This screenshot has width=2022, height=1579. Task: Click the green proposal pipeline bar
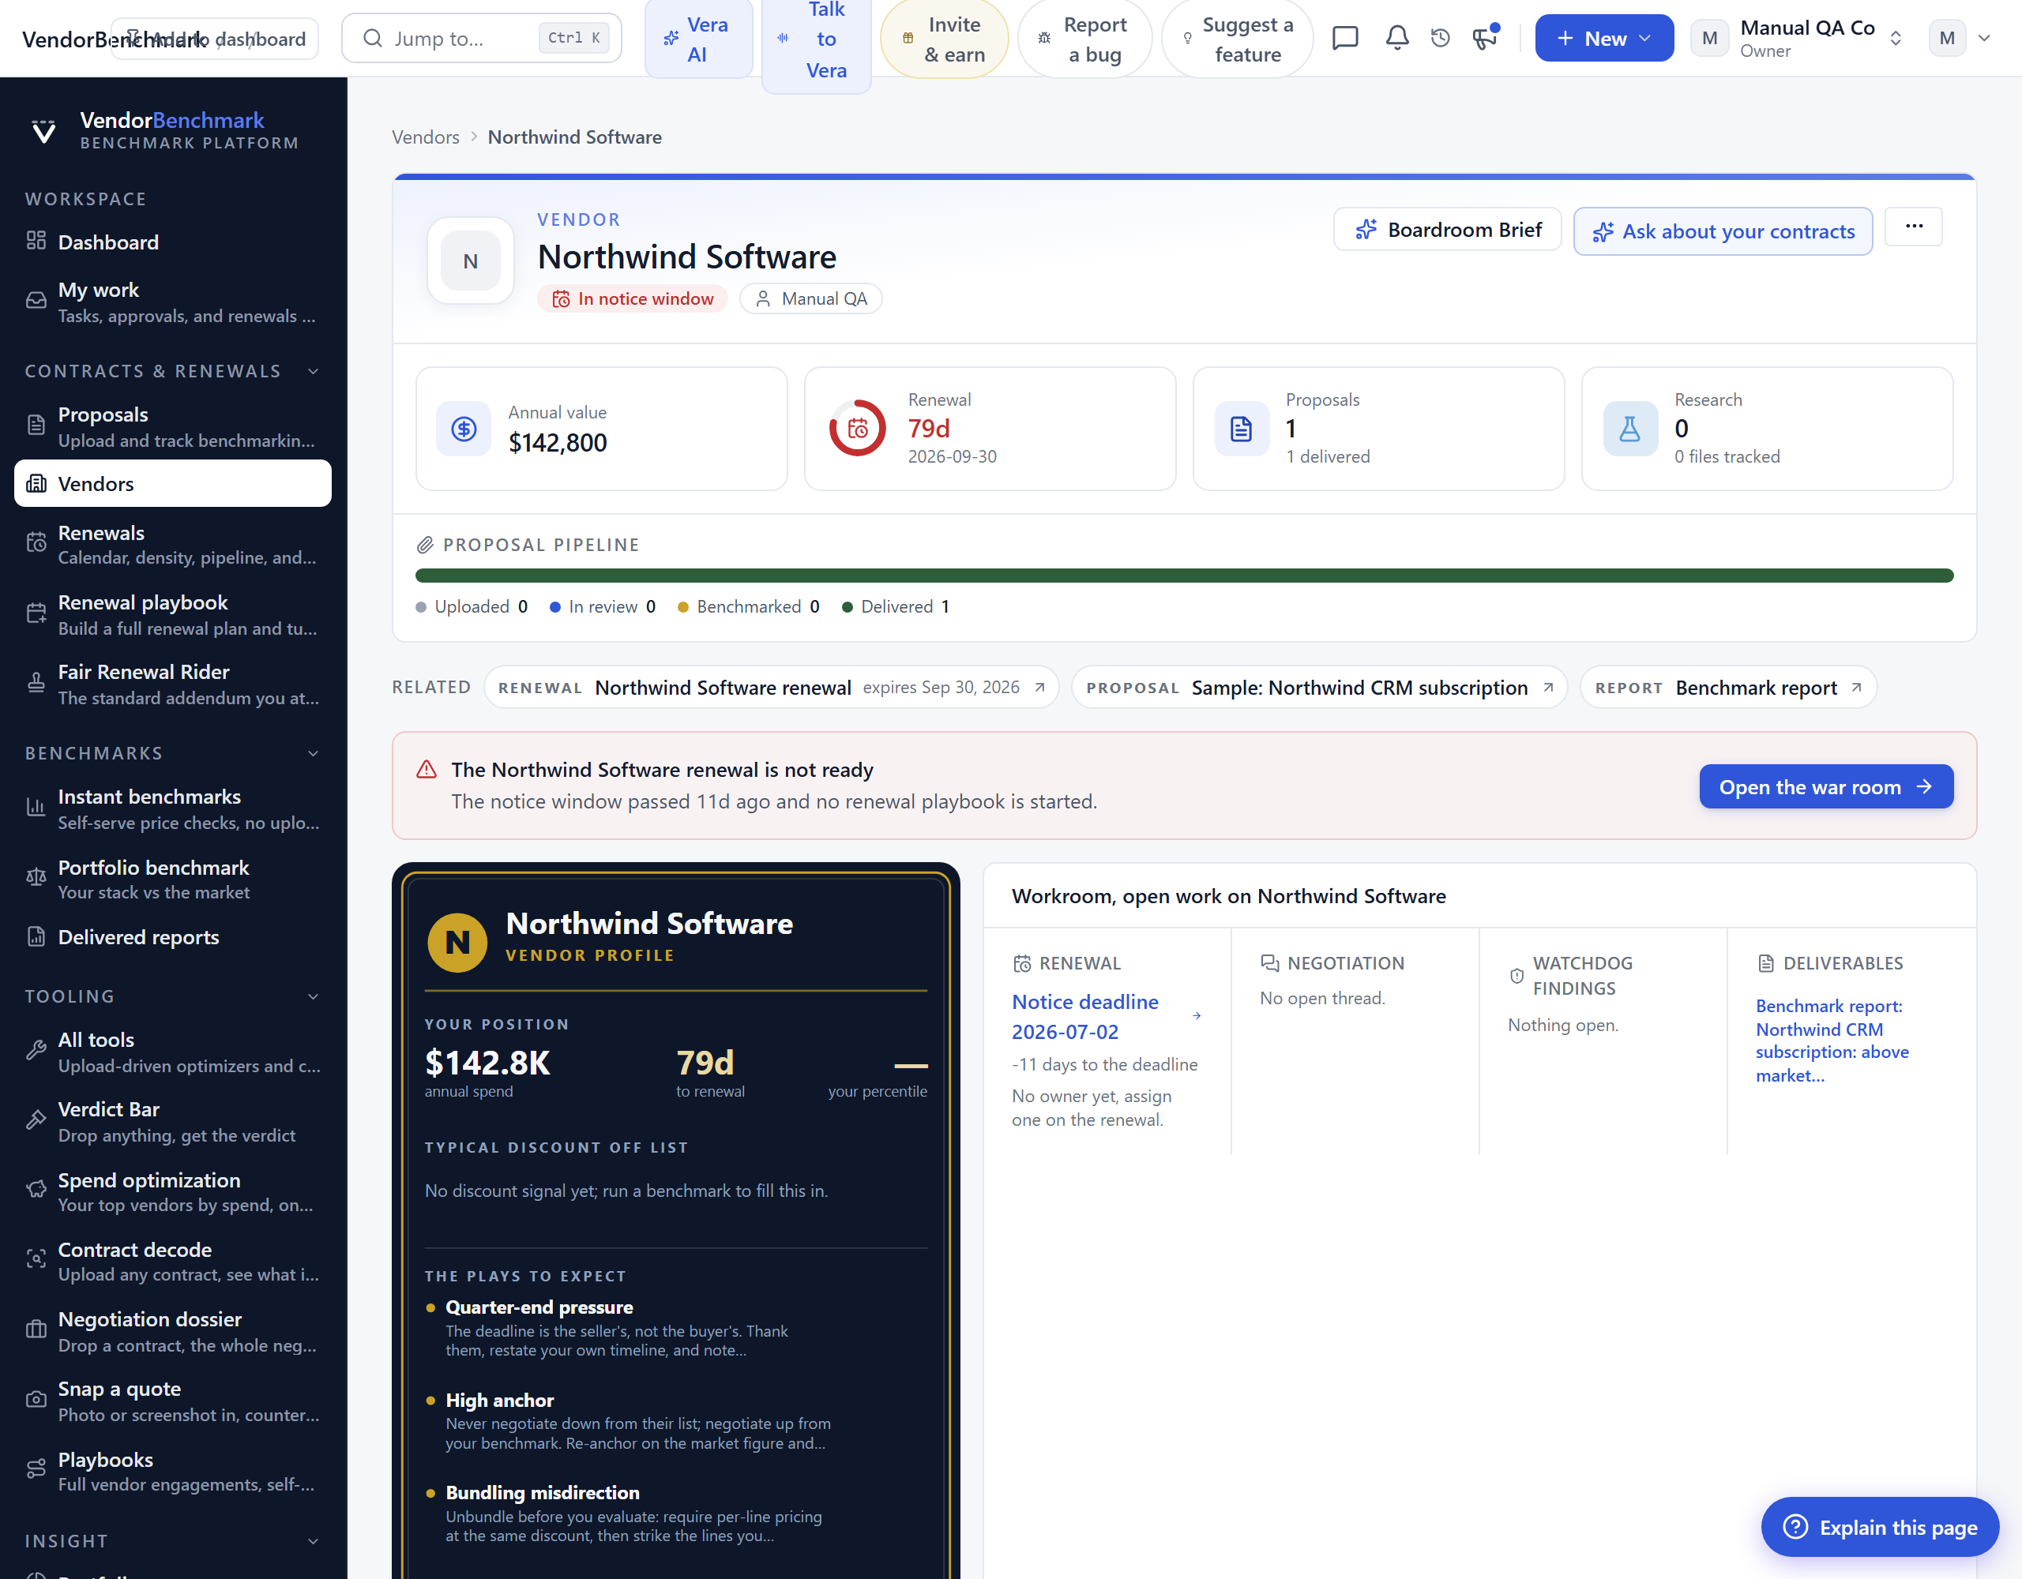[x=1184, y=576]
